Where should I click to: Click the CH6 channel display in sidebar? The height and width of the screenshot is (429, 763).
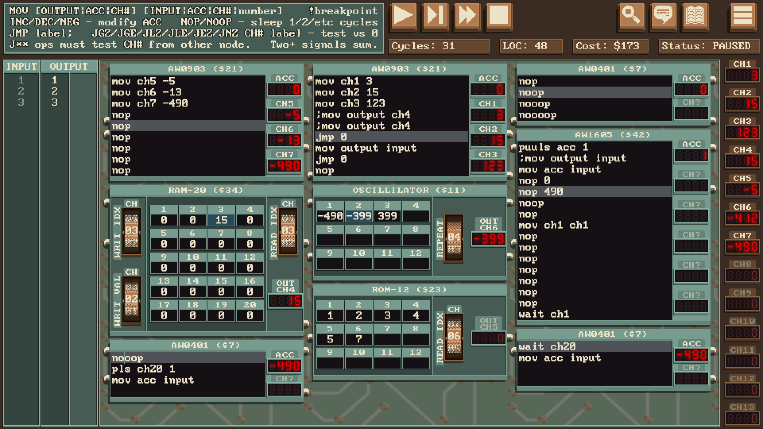click(742, 218)
